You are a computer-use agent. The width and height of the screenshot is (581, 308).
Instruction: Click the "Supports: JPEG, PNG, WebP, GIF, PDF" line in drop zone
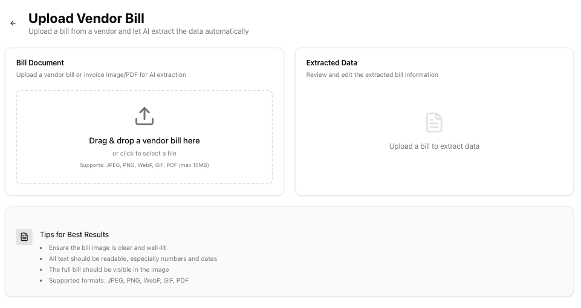tap(144, 165)
